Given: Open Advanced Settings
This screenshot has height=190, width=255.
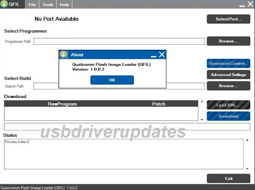Looking at the screenshot, I should [x=228, y=74].
